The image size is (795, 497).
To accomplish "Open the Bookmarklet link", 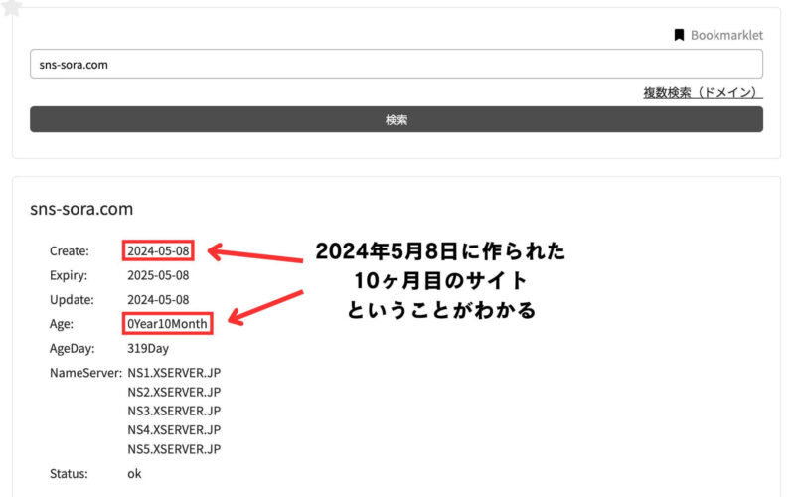I will [x=726, y=35].
